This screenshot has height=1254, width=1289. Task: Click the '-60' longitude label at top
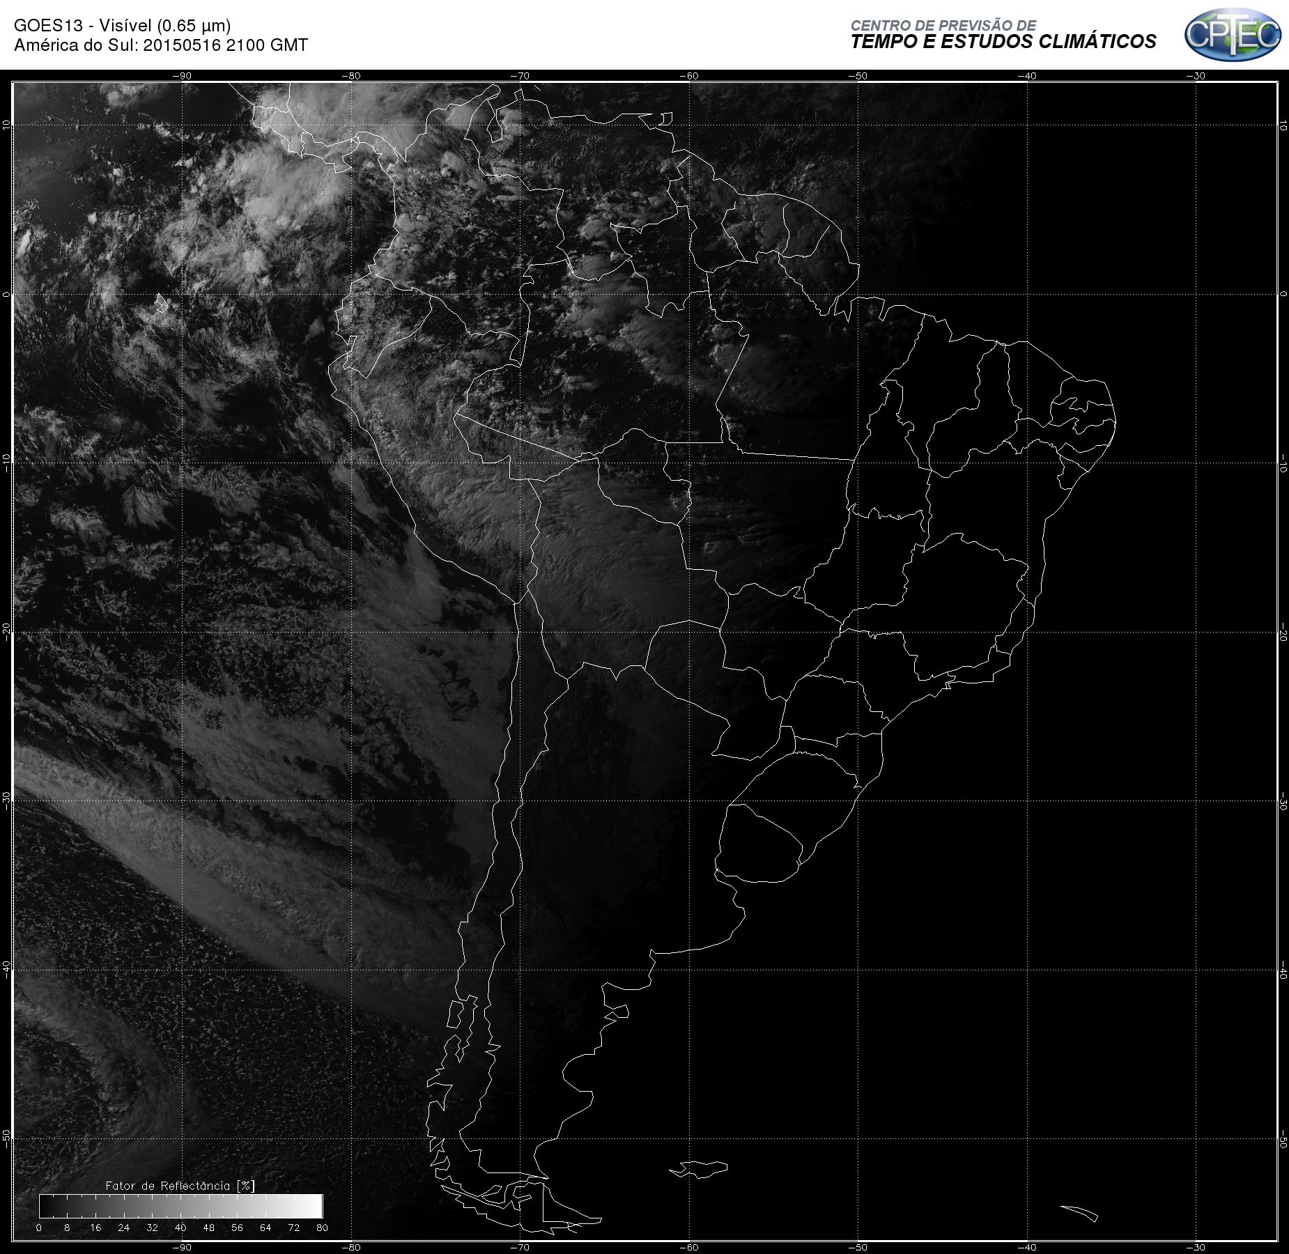[x=688, y=76]
